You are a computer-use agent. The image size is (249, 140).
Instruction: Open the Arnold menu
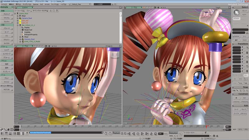[47, 4]
